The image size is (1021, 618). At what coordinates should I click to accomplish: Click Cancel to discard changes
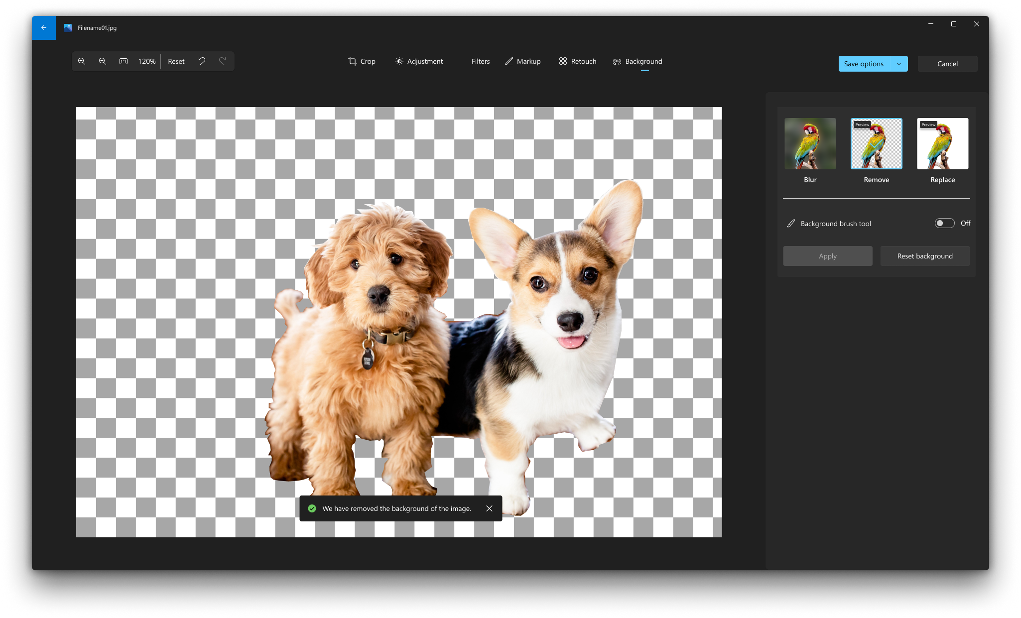click(x=947, y=63)
